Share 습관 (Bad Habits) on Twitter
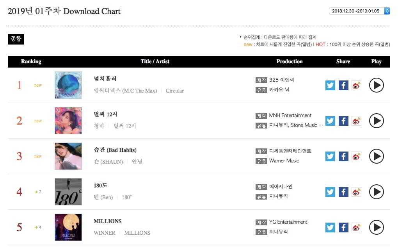 pos(330,156)
